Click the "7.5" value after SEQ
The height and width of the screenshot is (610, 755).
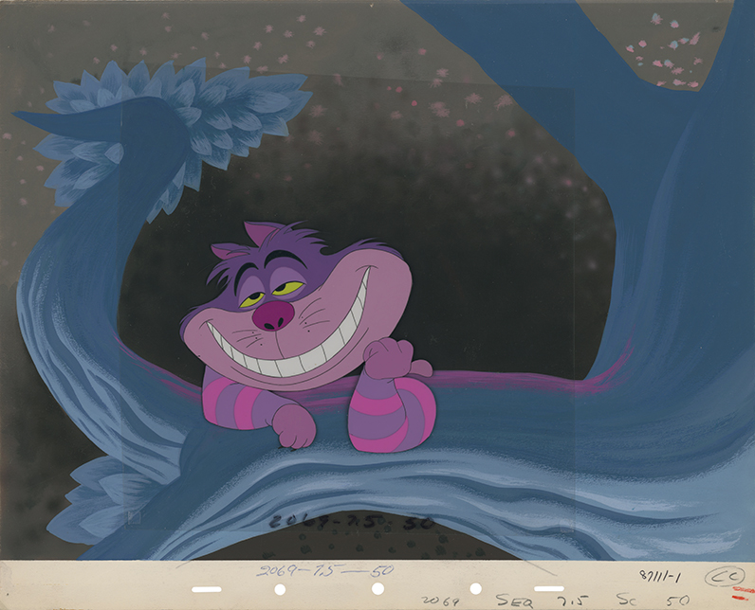tap(574, 601)
